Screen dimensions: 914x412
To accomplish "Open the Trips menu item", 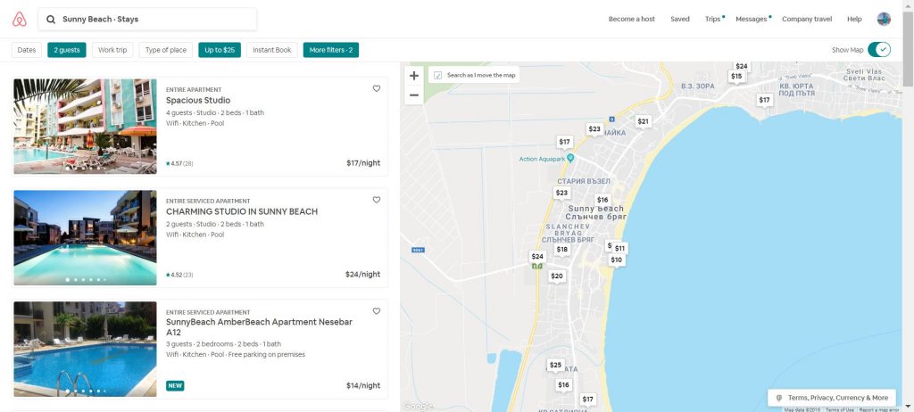I will tap(712, 19).
